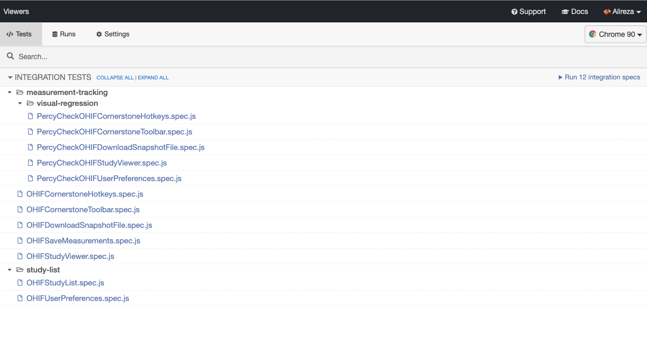Collapse the visual-regression folder arrow
This screenshot has width=647, height=343.
click(20, 103)
